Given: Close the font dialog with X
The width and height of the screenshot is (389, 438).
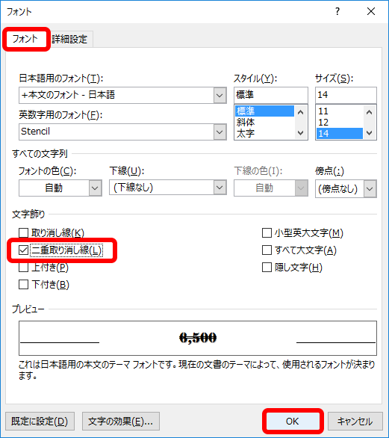Looking at the screenshot, I should (371, 11).
